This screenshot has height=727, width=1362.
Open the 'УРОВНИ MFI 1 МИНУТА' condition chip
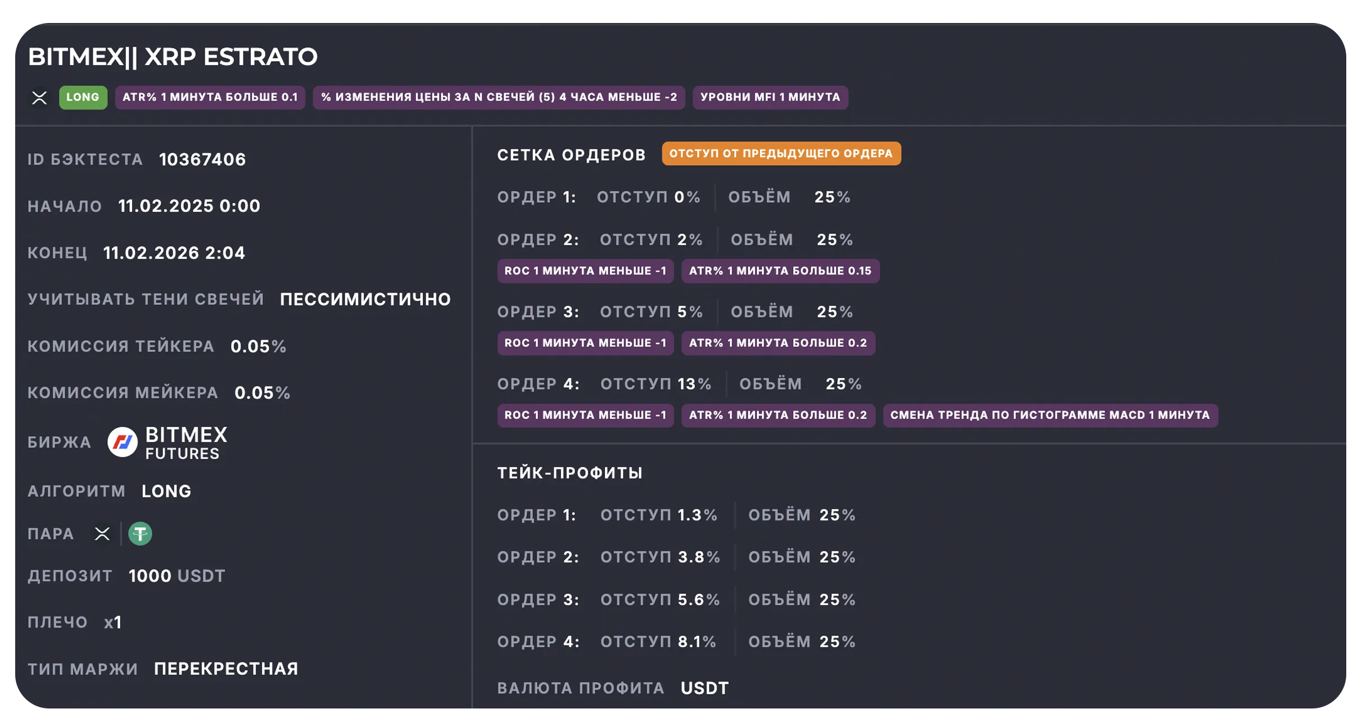tap(770, 98)
